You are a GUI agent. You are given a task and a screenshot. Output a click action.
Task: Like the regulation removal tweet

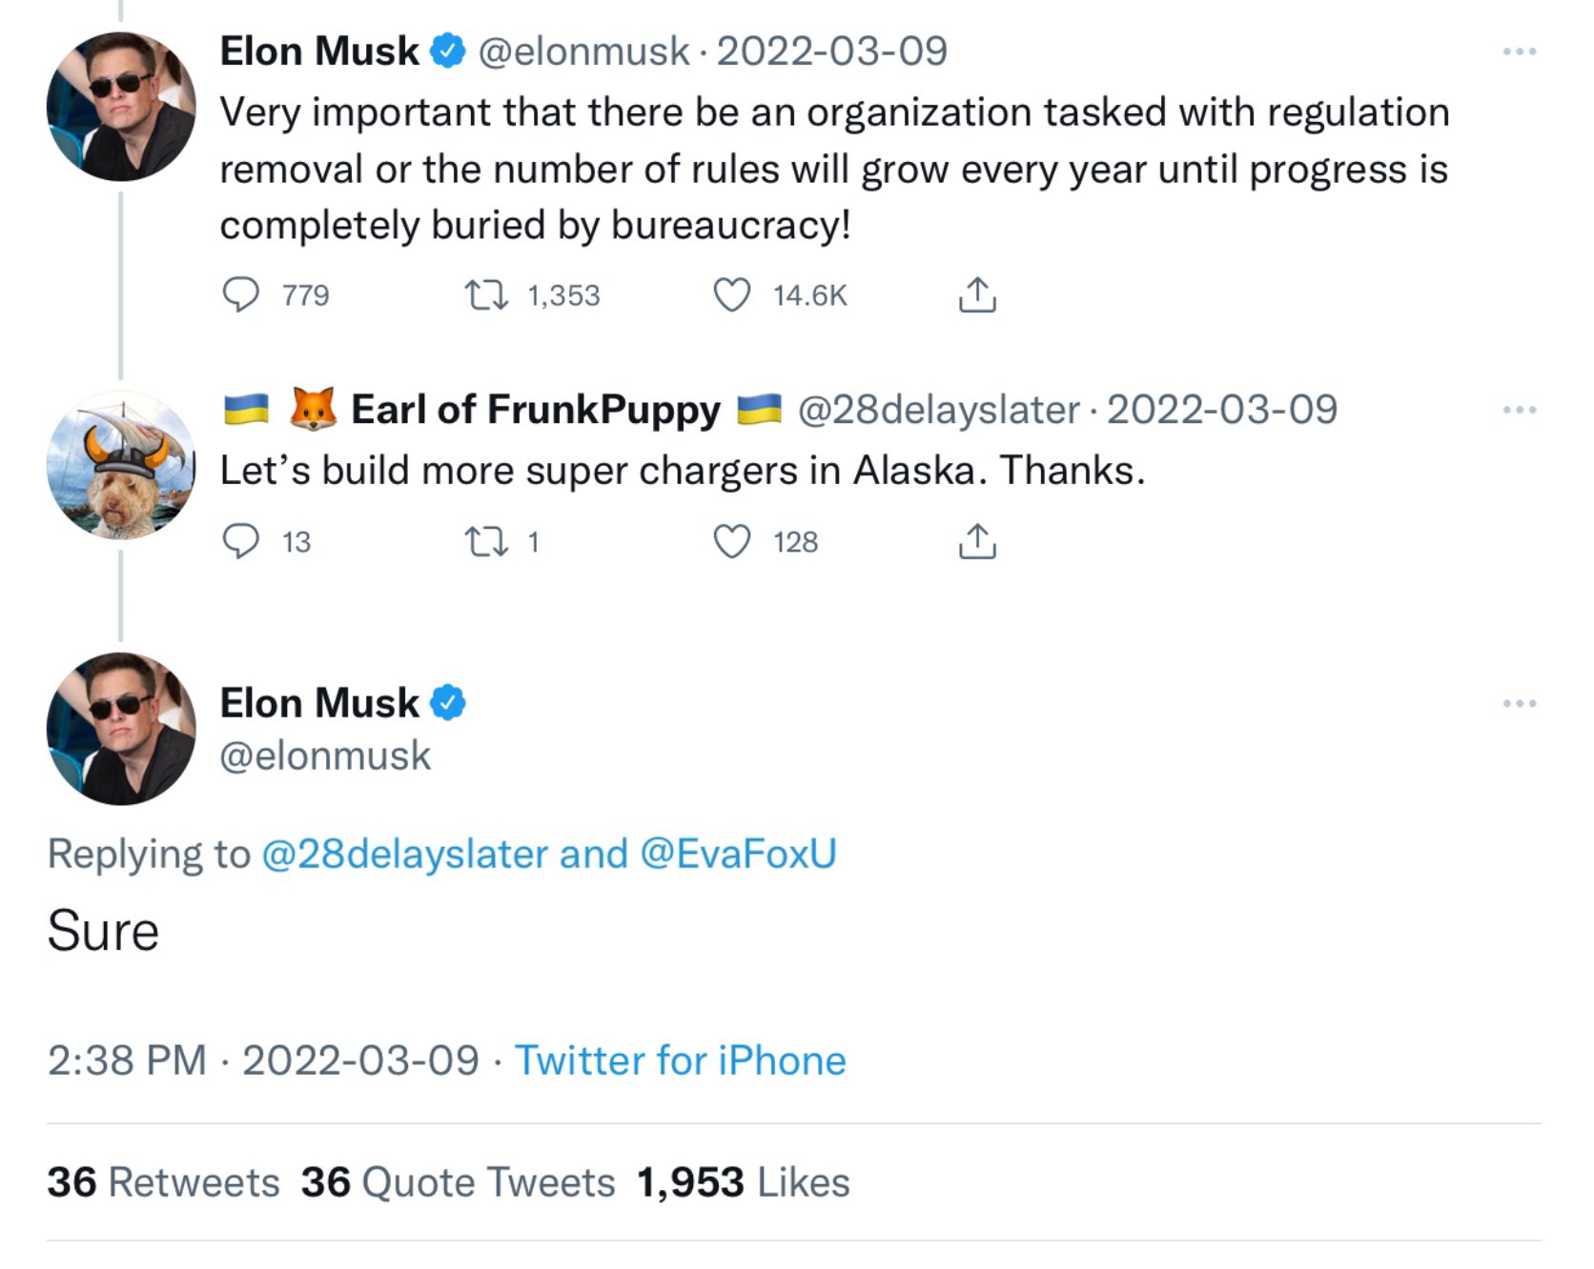tap(732, 295)
